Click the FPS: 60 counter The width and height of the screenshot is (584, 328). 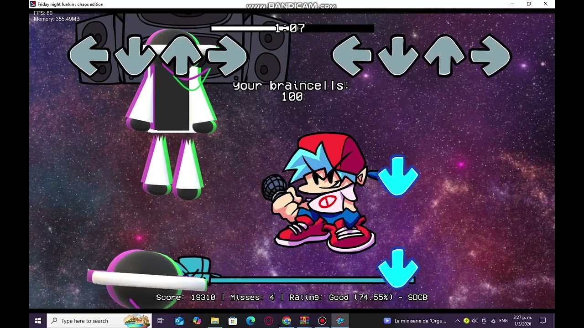pyautogui.click(x=43, y=13)
